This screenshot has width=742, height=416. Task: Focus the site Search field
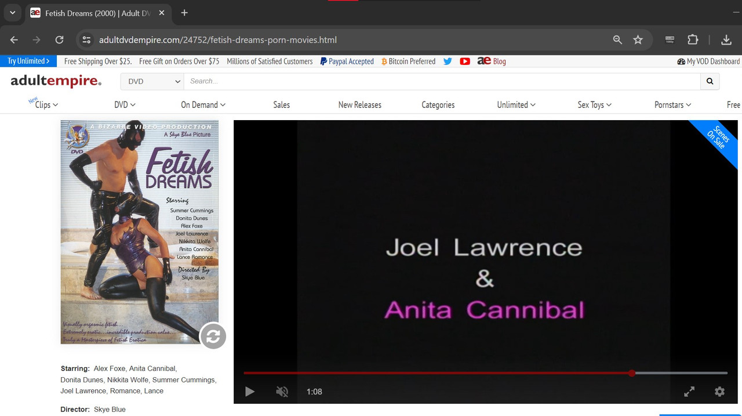tap(442, 81)
